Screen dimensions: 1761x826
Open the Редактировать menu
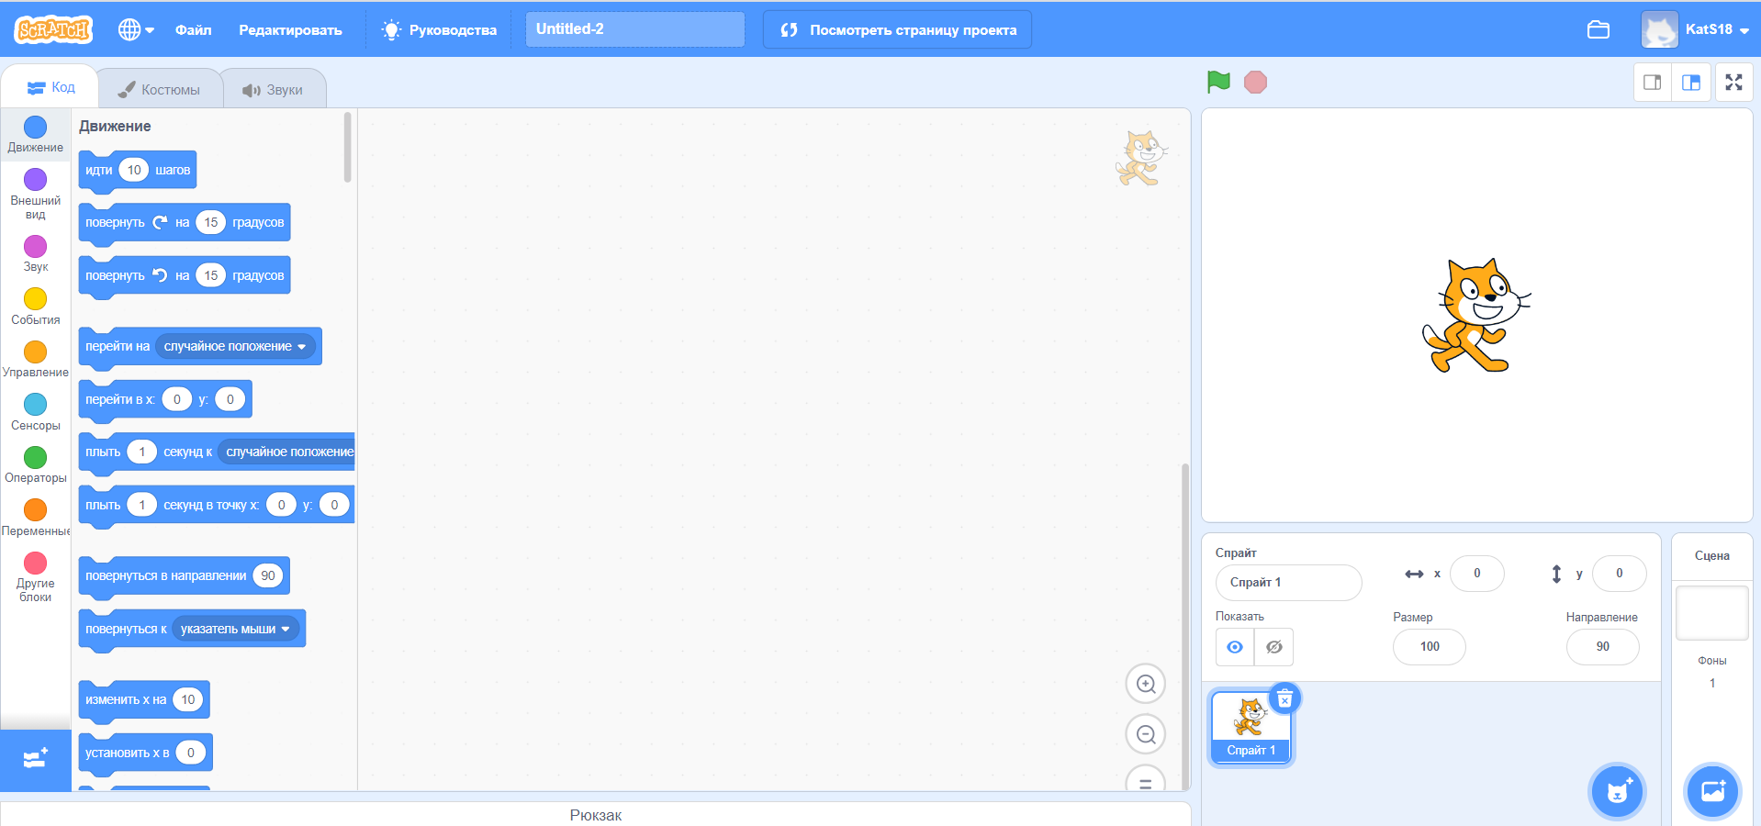pyautogui.click(x=290, y=29)
